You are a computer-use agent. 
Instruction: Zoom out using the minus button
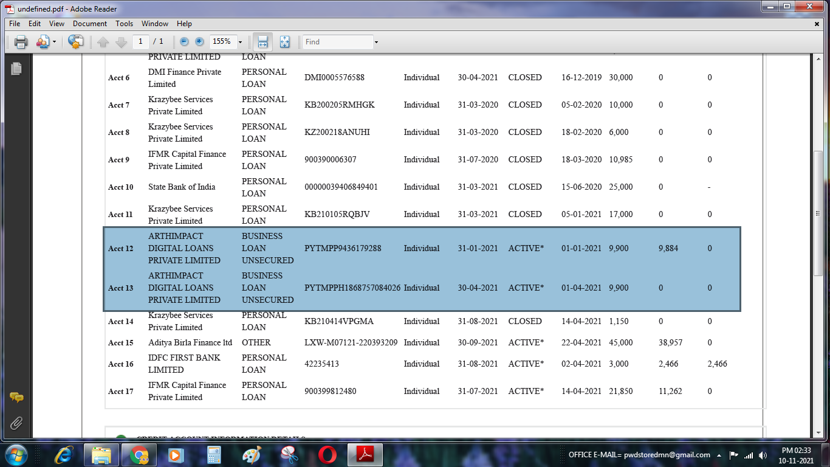click(184, 42)
